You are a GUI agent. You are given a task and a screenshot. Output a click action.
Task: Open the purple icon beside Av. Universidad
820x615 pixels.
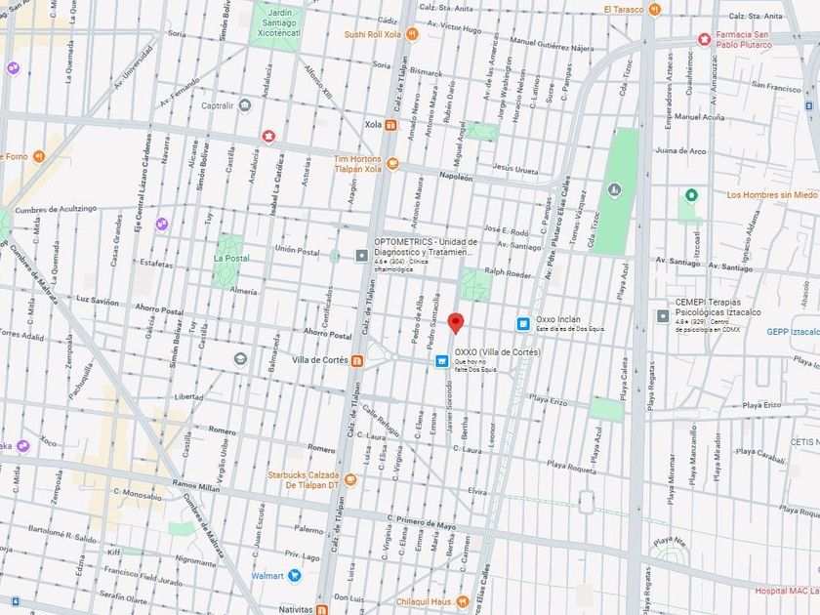(x=13, y=68)
